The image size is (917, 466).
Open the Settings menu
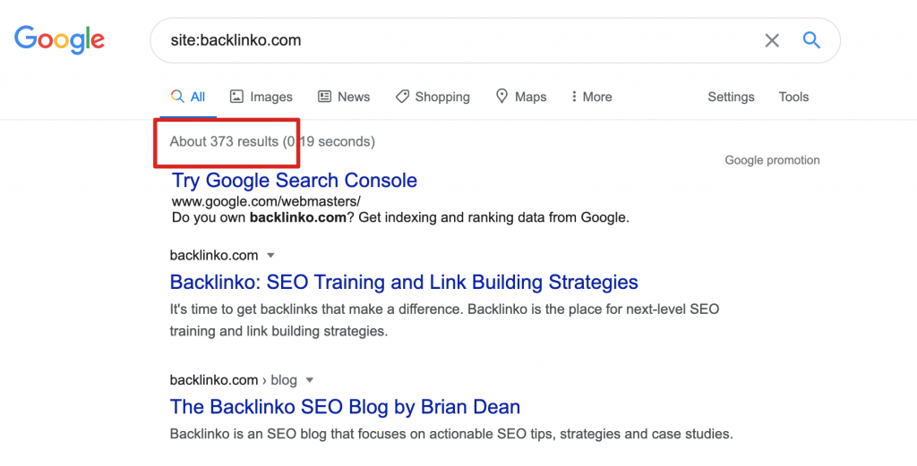(x=731, y=97)
